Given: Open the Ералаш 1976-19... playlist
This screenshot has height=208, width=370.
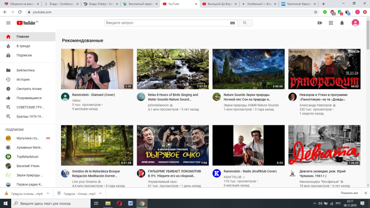Looking at the screenshot, I should [x=28, y=116].
